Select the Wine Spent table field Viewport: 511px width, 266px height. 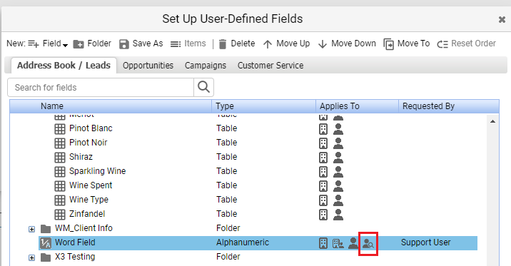pos(91,185)
